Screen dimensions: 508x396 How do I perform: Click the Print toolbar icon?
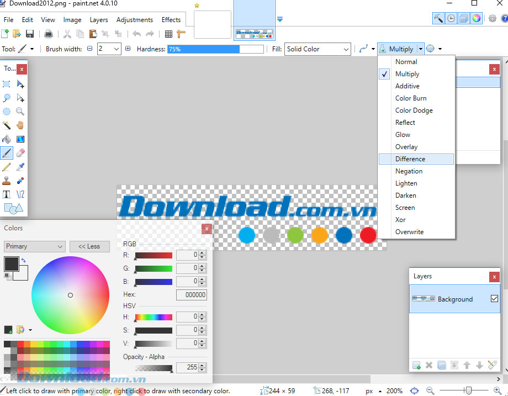[48, 34]
